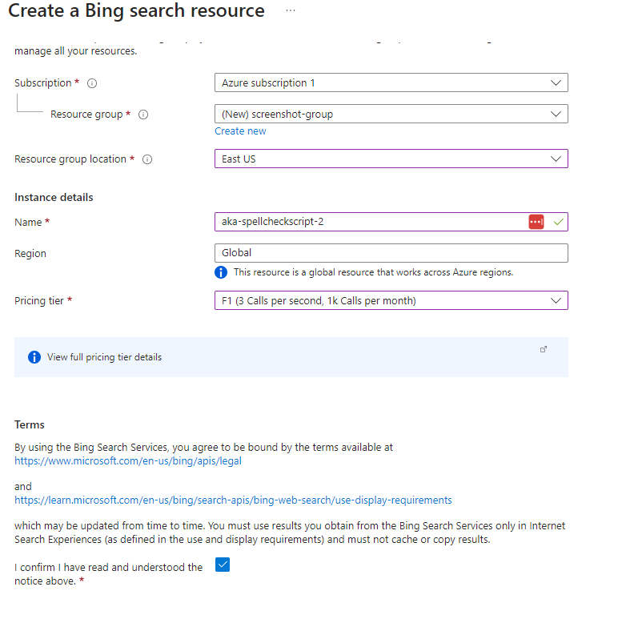Open the Resource group dropdown

pos(391,115)
